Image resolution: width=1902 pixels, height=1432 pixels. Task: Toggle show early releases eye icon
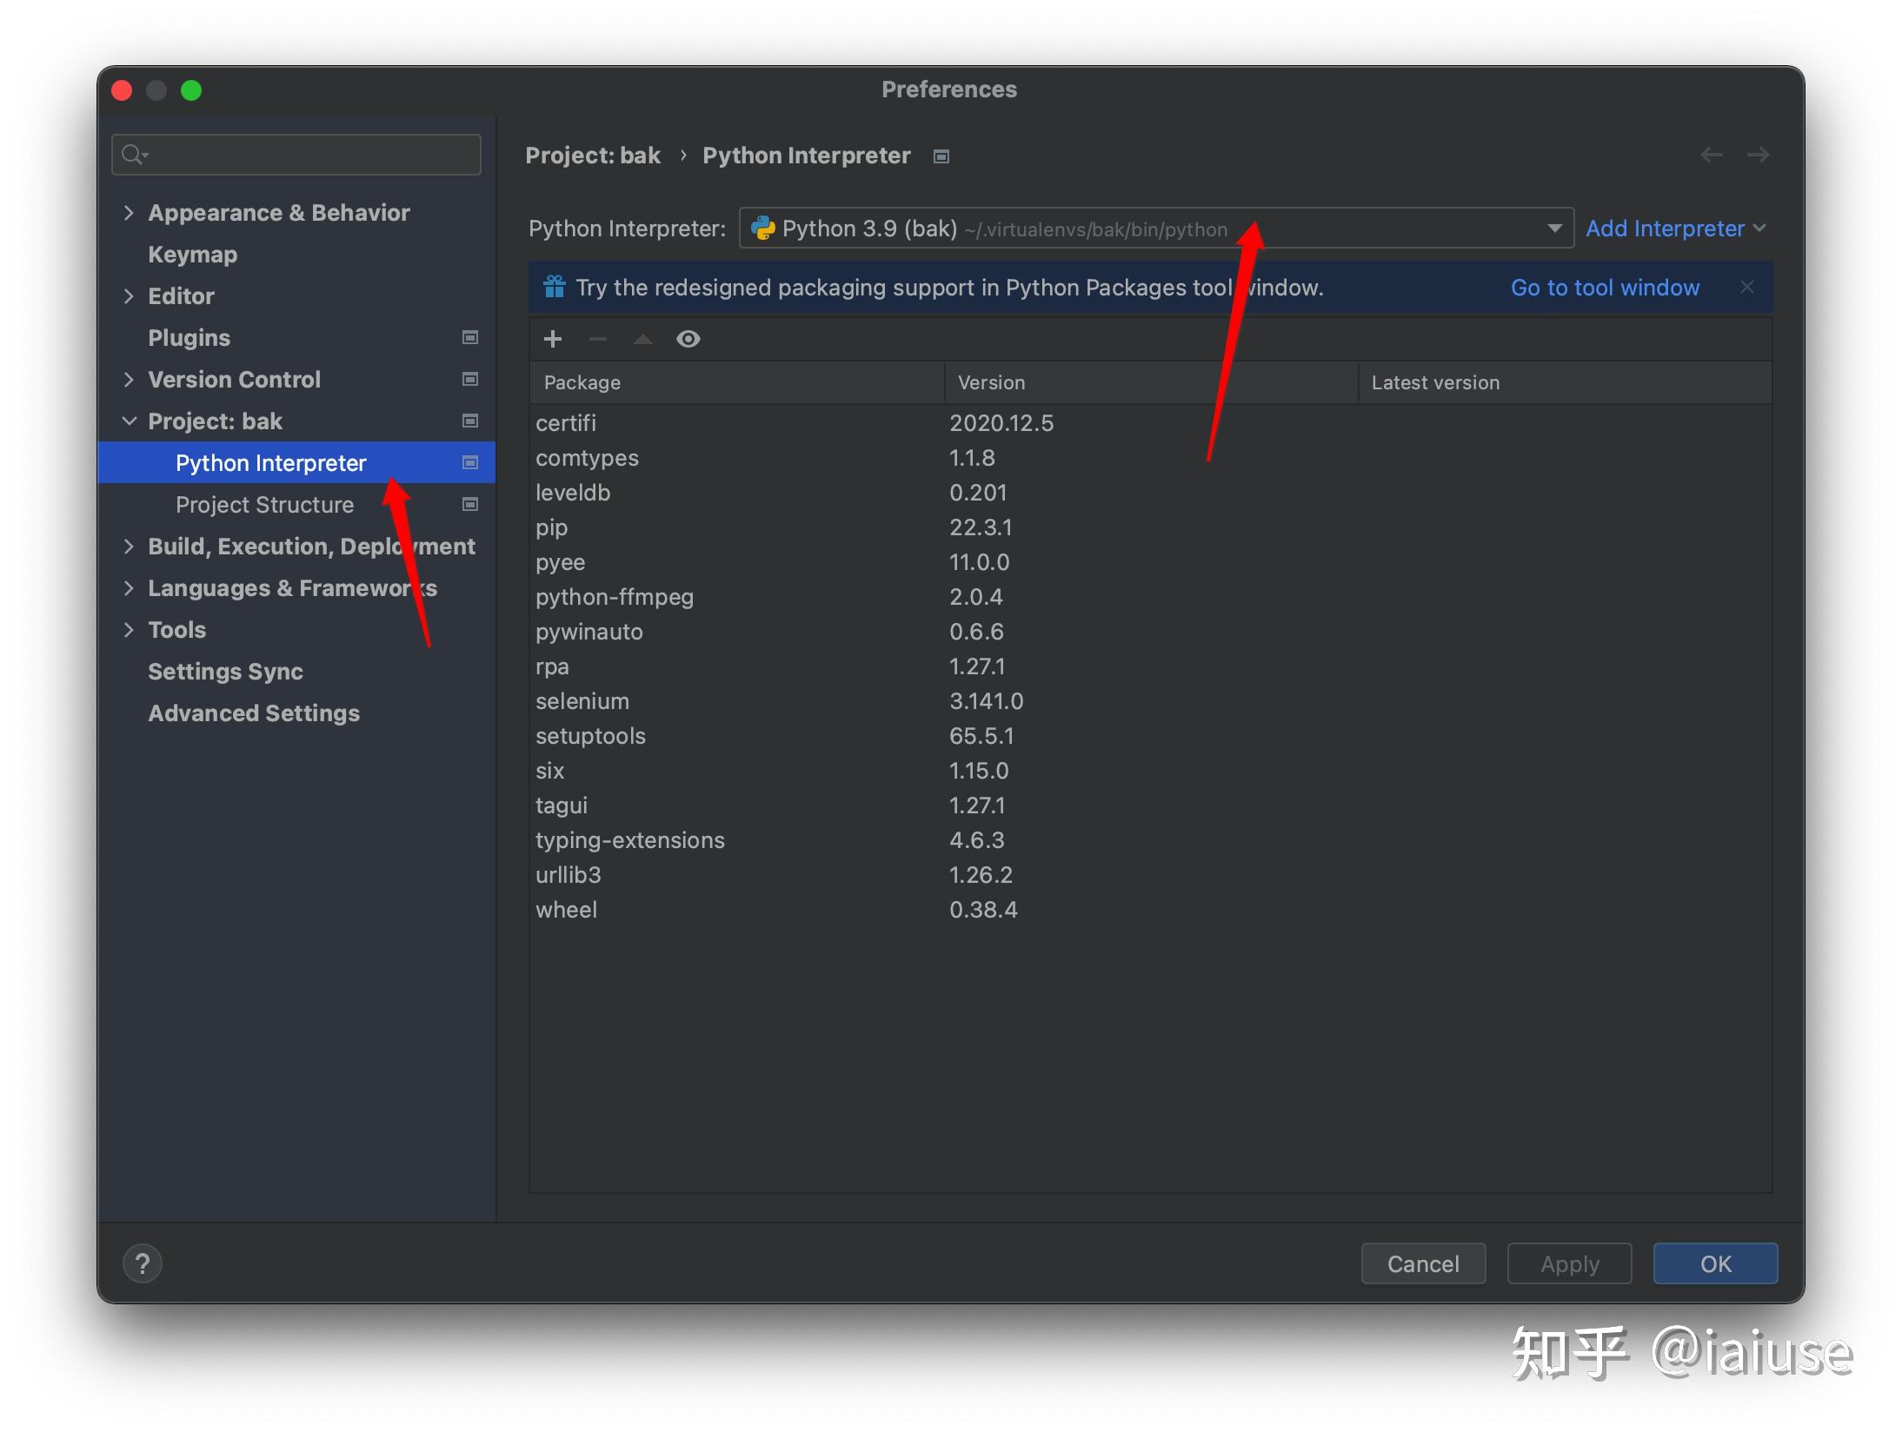click(688, 339)
